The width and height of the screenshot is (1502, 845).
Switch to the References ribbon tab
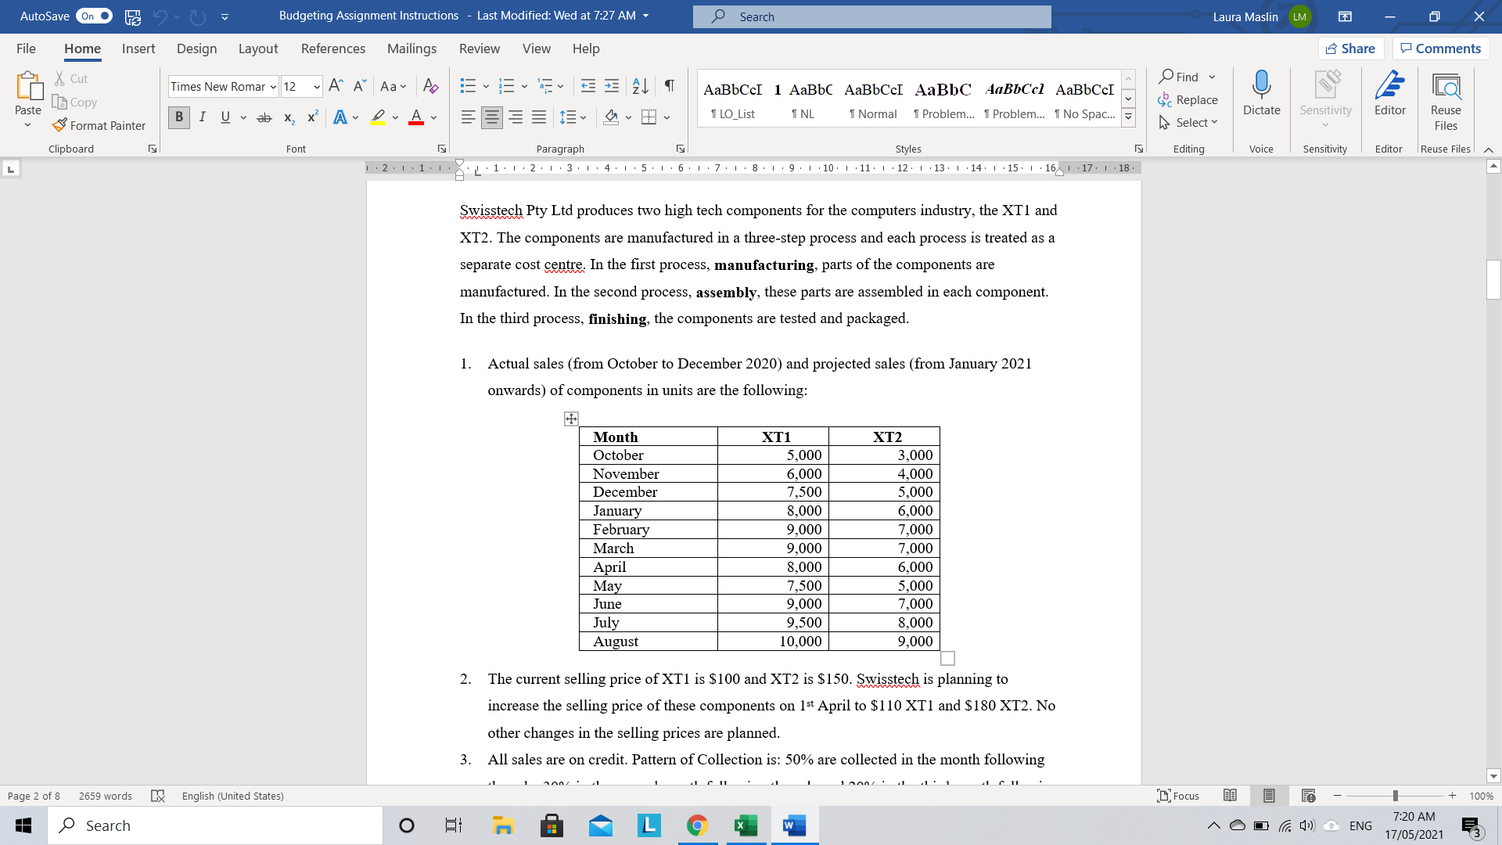point(333,49)
